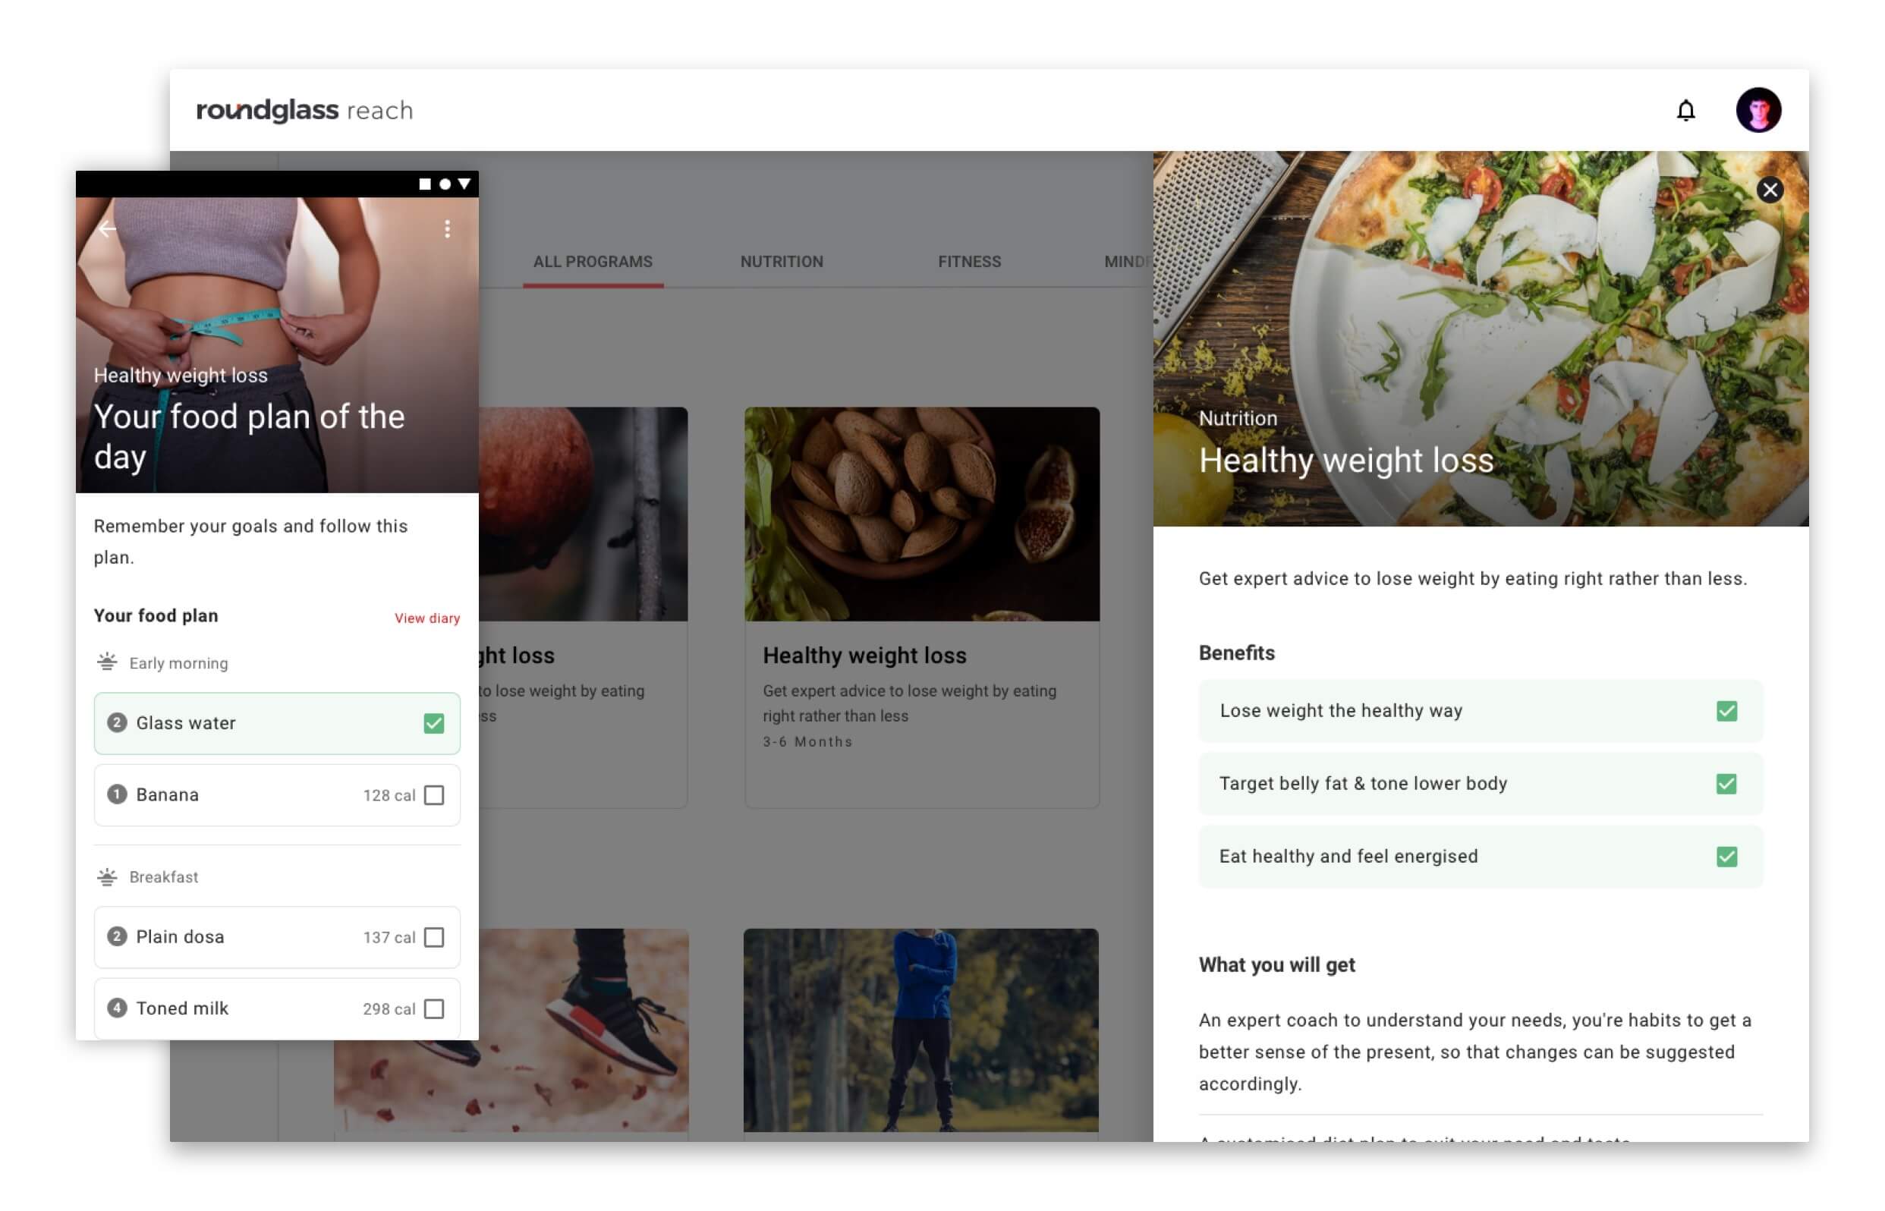This screenshot has height=1211, width=1885.
Task: Close the Healthy weight loss detail panel
Action: coord(1769,190)
